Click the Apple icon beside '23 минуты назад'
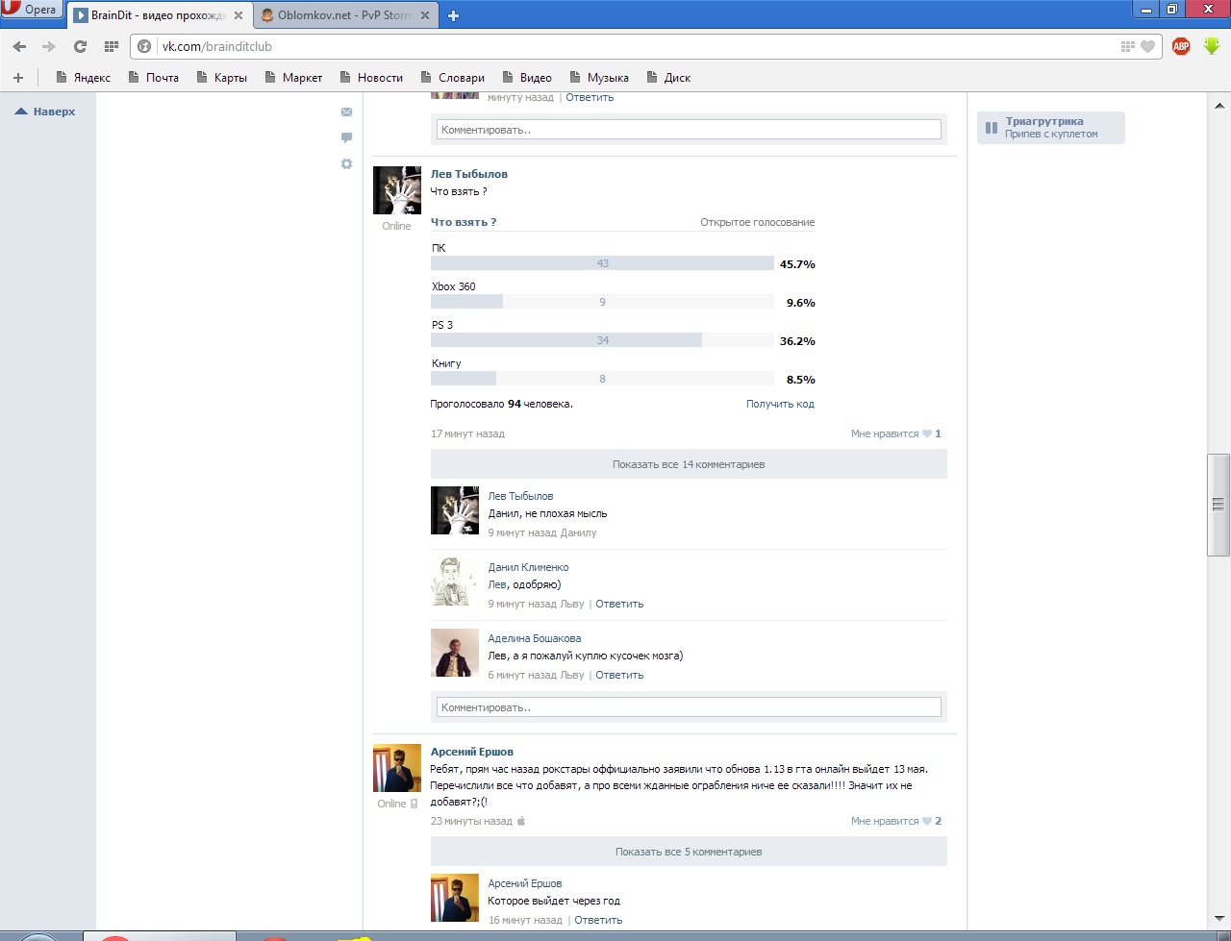Image resolution: width=1231 pixels, height=941 pixels. tap(522, 821)
